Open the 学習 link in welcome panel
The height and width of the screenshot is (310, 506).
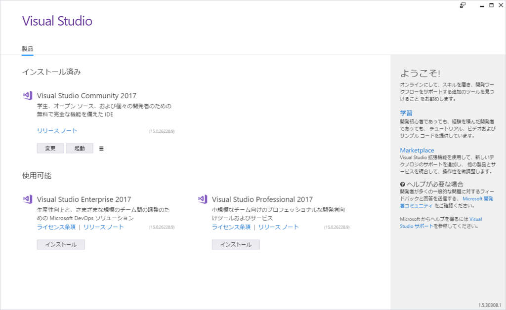406,113
